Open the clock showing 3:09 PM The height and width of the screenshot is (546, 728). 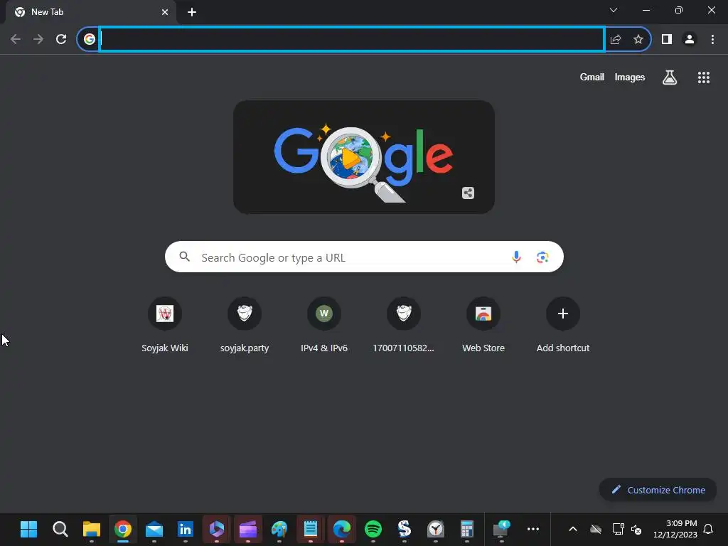click(675, 529)
